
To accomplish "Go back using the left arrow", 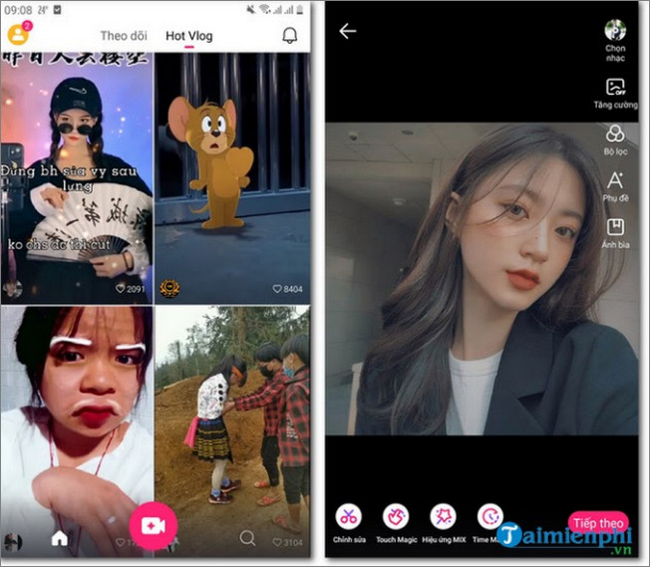I will 347,32.
